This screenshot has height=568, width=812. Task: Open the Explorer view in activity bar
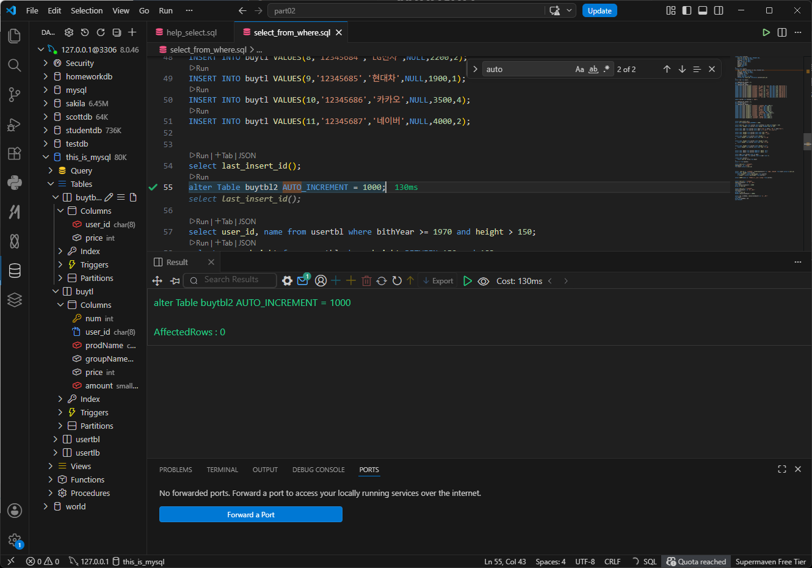point(15,36)
